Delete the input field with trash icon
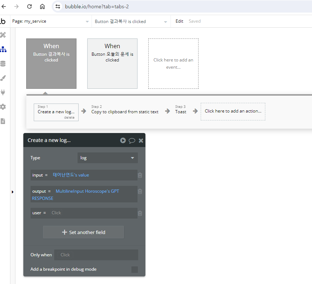The width and height of the screenshot is (312, 284). 140,175
